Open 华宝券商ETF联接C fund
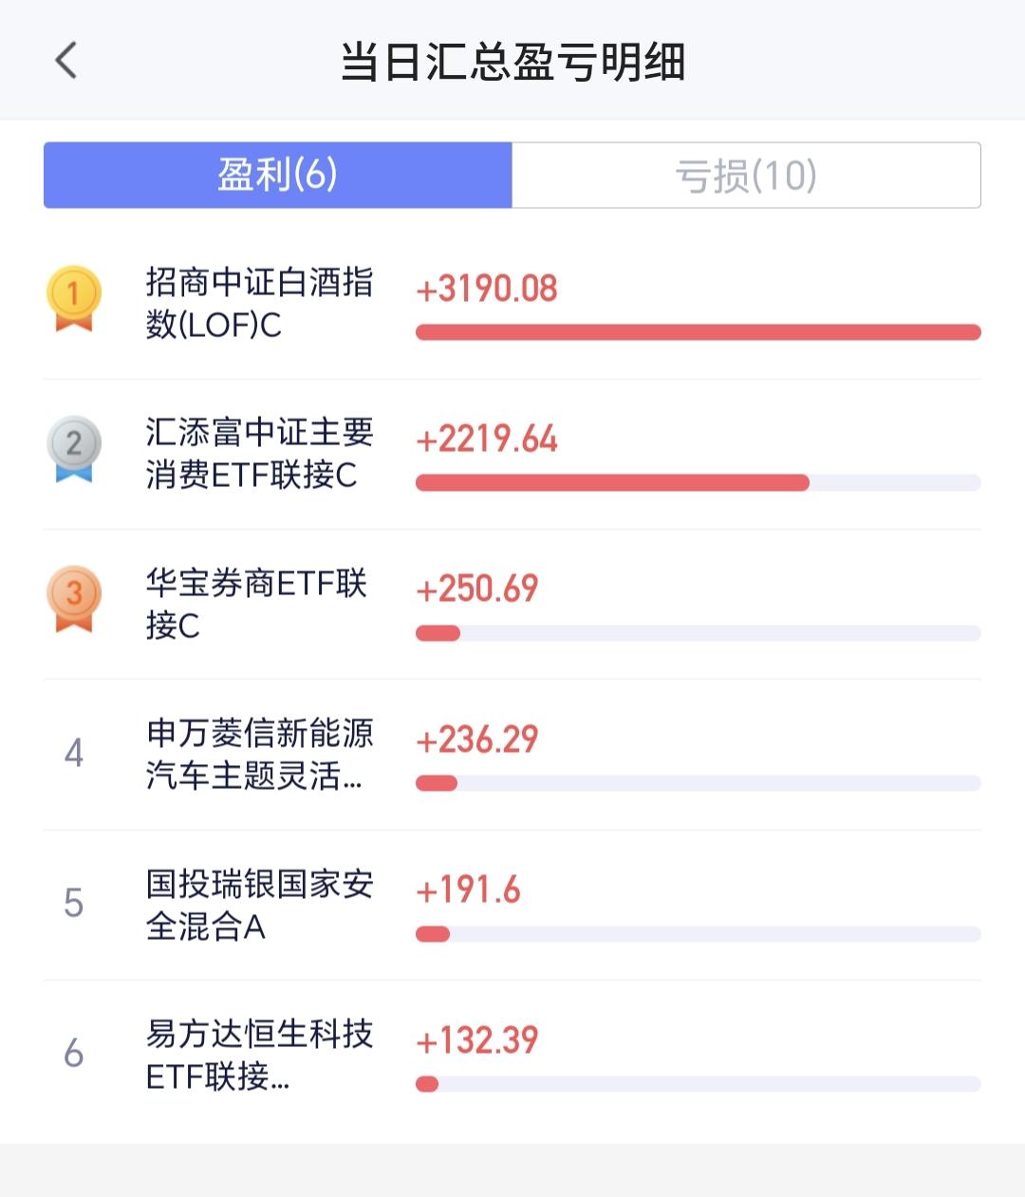1025x1197 pixels. (x=256, y=604)
